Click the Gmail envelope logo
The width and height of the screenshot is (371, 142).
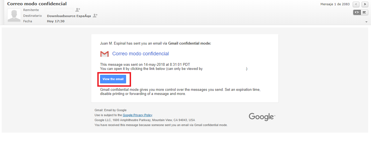[104, 54]
